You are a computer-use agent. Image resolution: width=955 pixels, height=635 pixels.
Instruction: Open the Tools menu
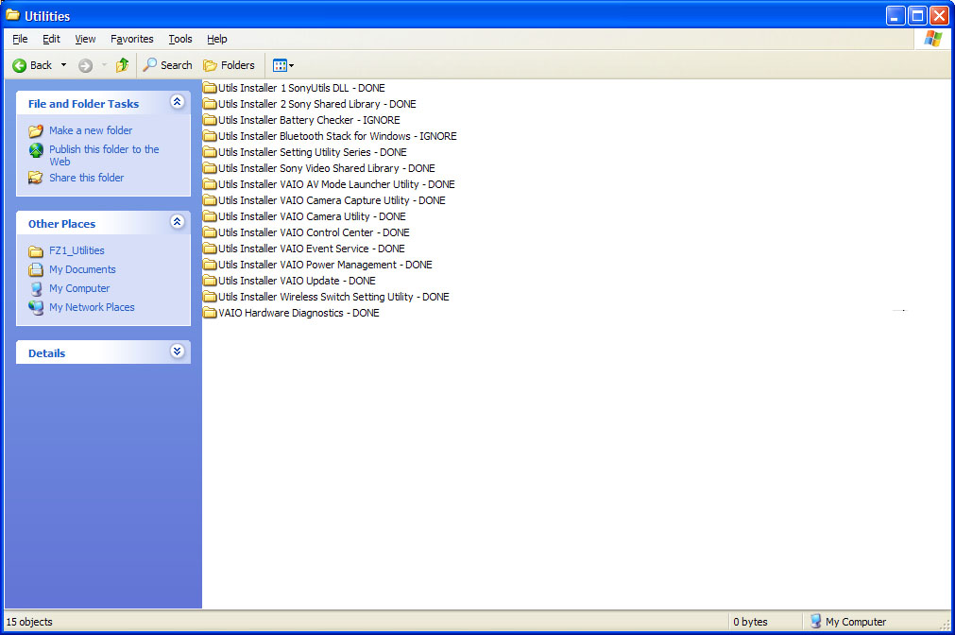180,39
